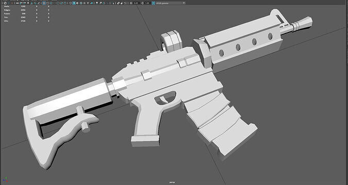The width and height of the screenshot is (348, 185).
Task: Open Camera Attributes from the panel toolbar
Action: tap(24, 3)
